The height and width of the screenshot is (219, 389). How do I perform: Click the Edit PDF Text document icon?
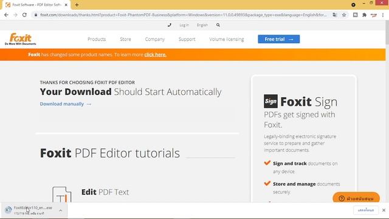point(62,195)
